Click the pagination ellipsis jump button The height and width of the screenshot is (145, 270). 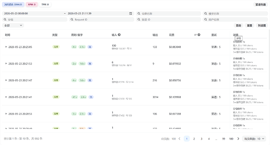pyautogui.click(x=216, y=139)
